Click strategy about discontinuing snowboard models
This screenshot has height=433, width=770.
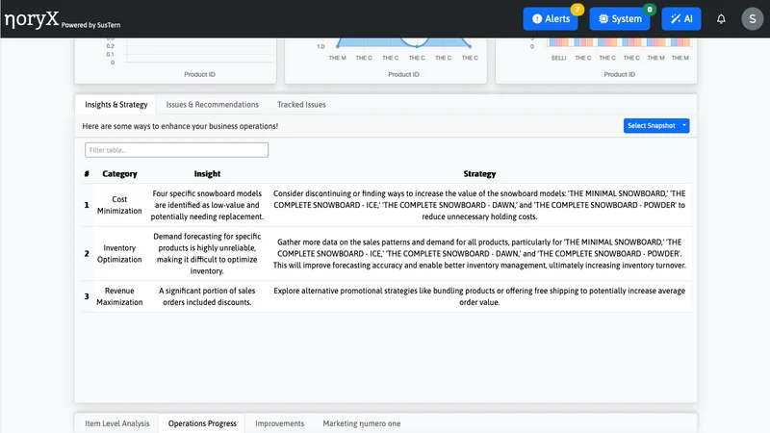click(479, 205)
